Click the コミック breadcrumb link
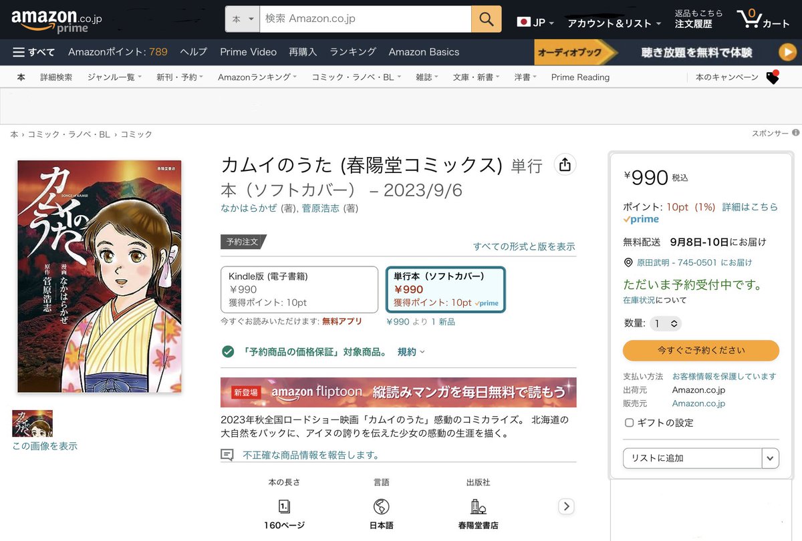Image resolution: width=802 pixels, height=541 pixels. click(136, 134)
